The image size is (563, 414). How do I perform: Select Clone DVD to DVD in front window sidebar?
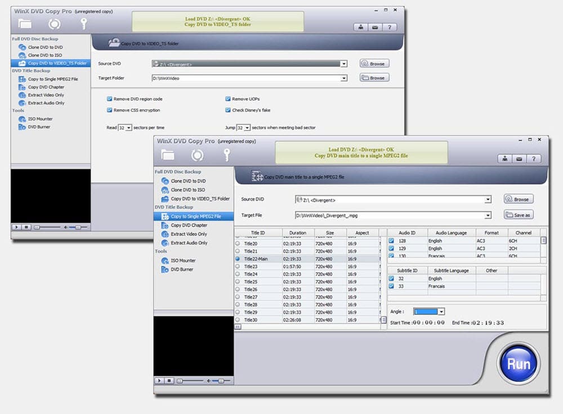[x=188, y=181]
